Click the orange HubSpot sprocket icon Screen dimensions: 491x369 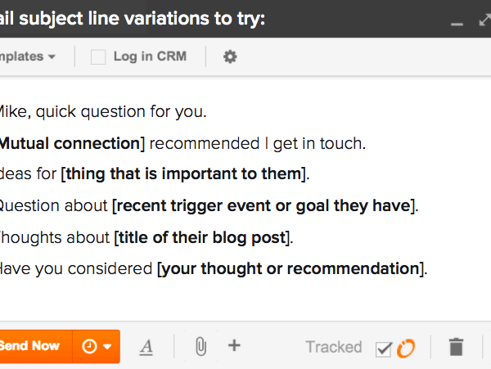click(x=406, y=348)
